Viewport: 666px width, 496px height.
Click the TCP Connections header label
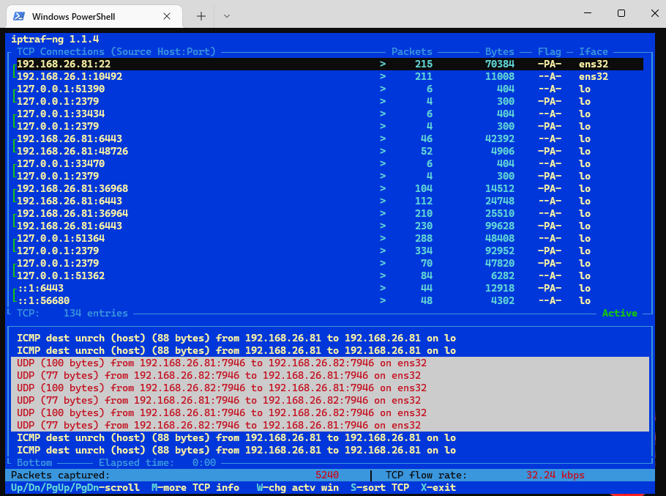point(116,52)
